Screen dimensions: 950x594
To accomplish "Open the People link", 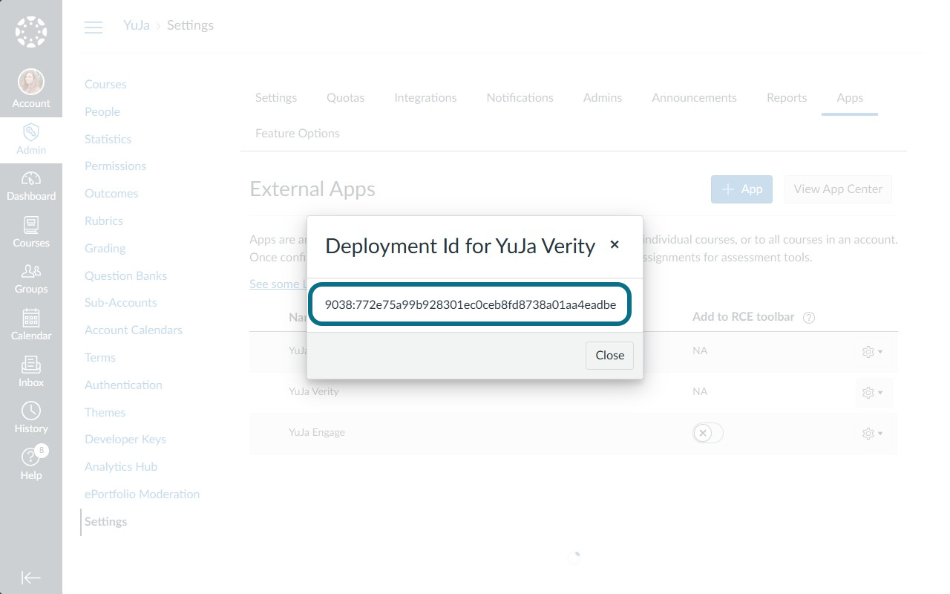I will pos(102,112).
